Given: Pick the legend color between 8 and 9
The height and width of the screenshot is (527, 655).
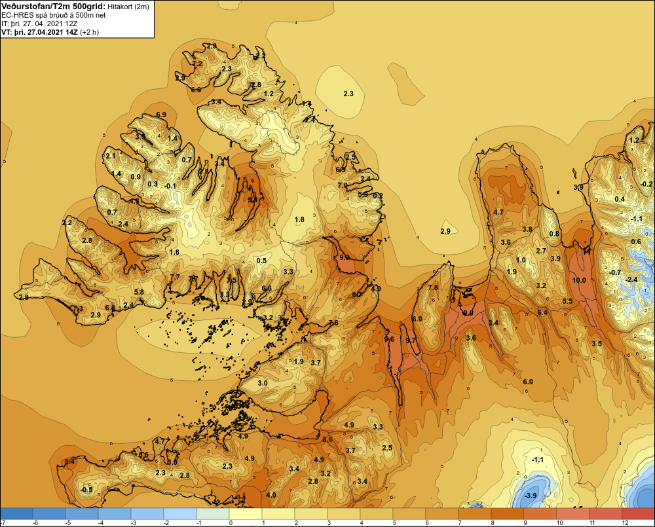Looking at the screenshot, I should click(507, 514).
